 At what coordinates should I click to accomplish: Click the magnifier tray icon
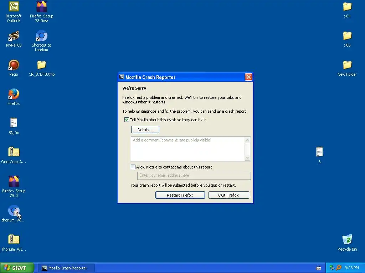coord(339,268)
